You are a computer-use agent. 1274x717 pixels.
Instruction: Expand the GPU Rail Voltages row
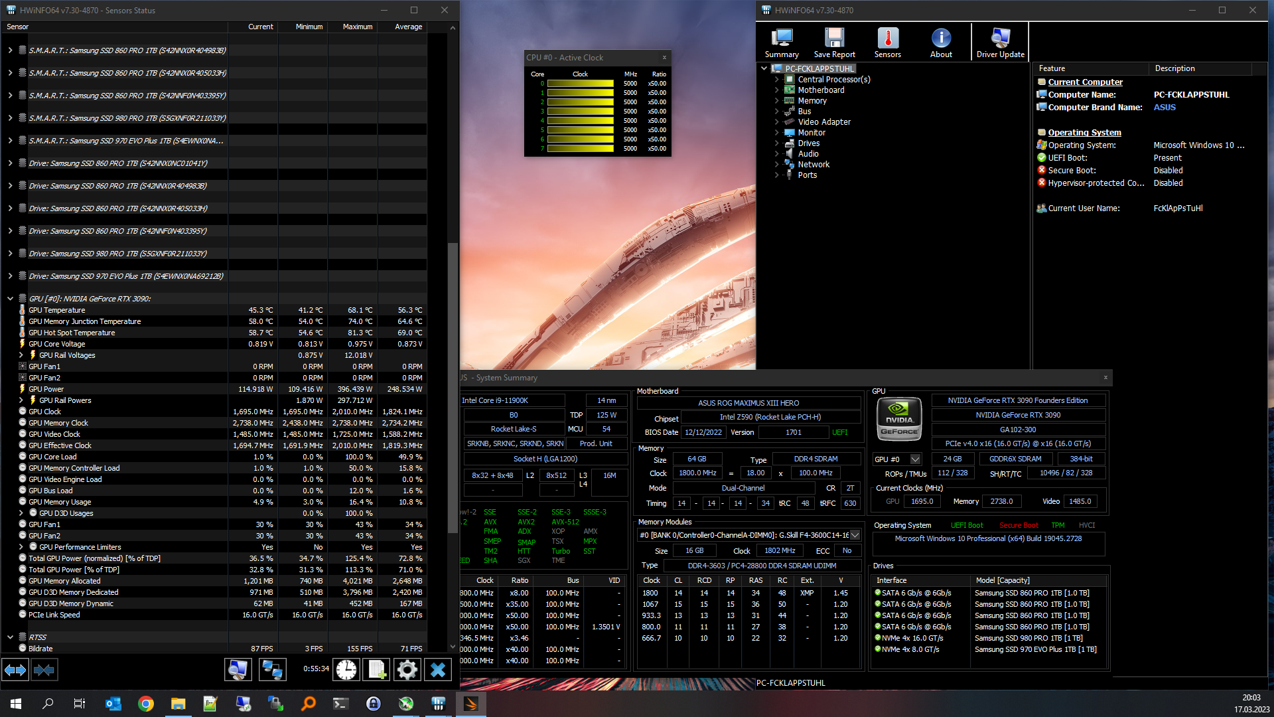point(21,355)
